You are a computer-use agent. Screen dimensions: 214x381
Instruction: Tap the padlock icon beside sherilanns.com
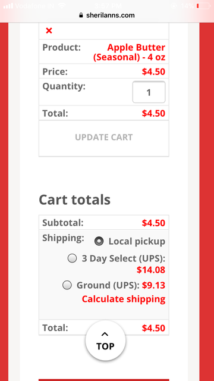[x=81, y=15]
